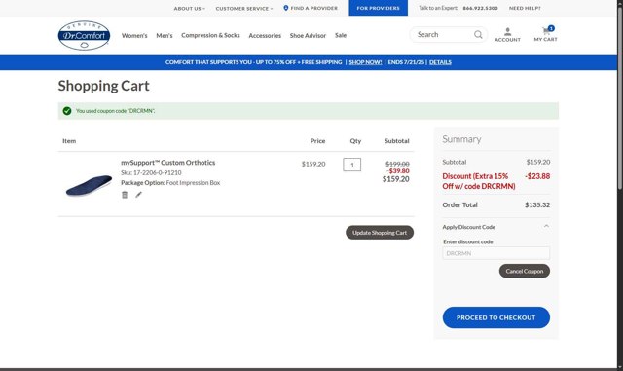The width and height of the screenshot is (623, 371).
Task: Click the Need Help? link
Action: pyautogui.click(x=525, y=8)
